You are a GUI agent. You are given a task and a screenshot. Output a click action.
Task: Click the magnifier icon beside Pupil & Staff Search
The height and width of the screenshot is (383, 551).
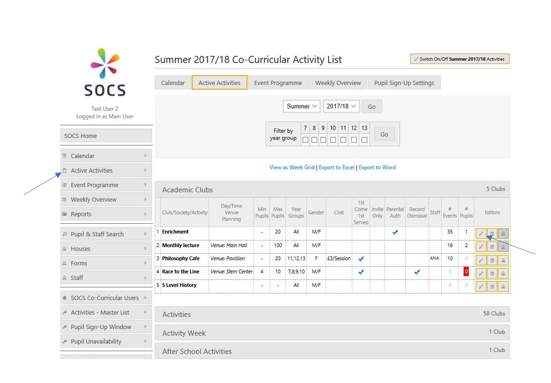tap(64, 234)
